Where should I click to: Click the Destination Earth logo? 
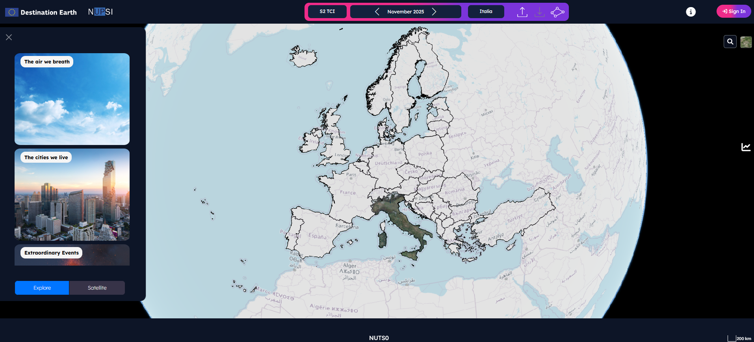41,12
